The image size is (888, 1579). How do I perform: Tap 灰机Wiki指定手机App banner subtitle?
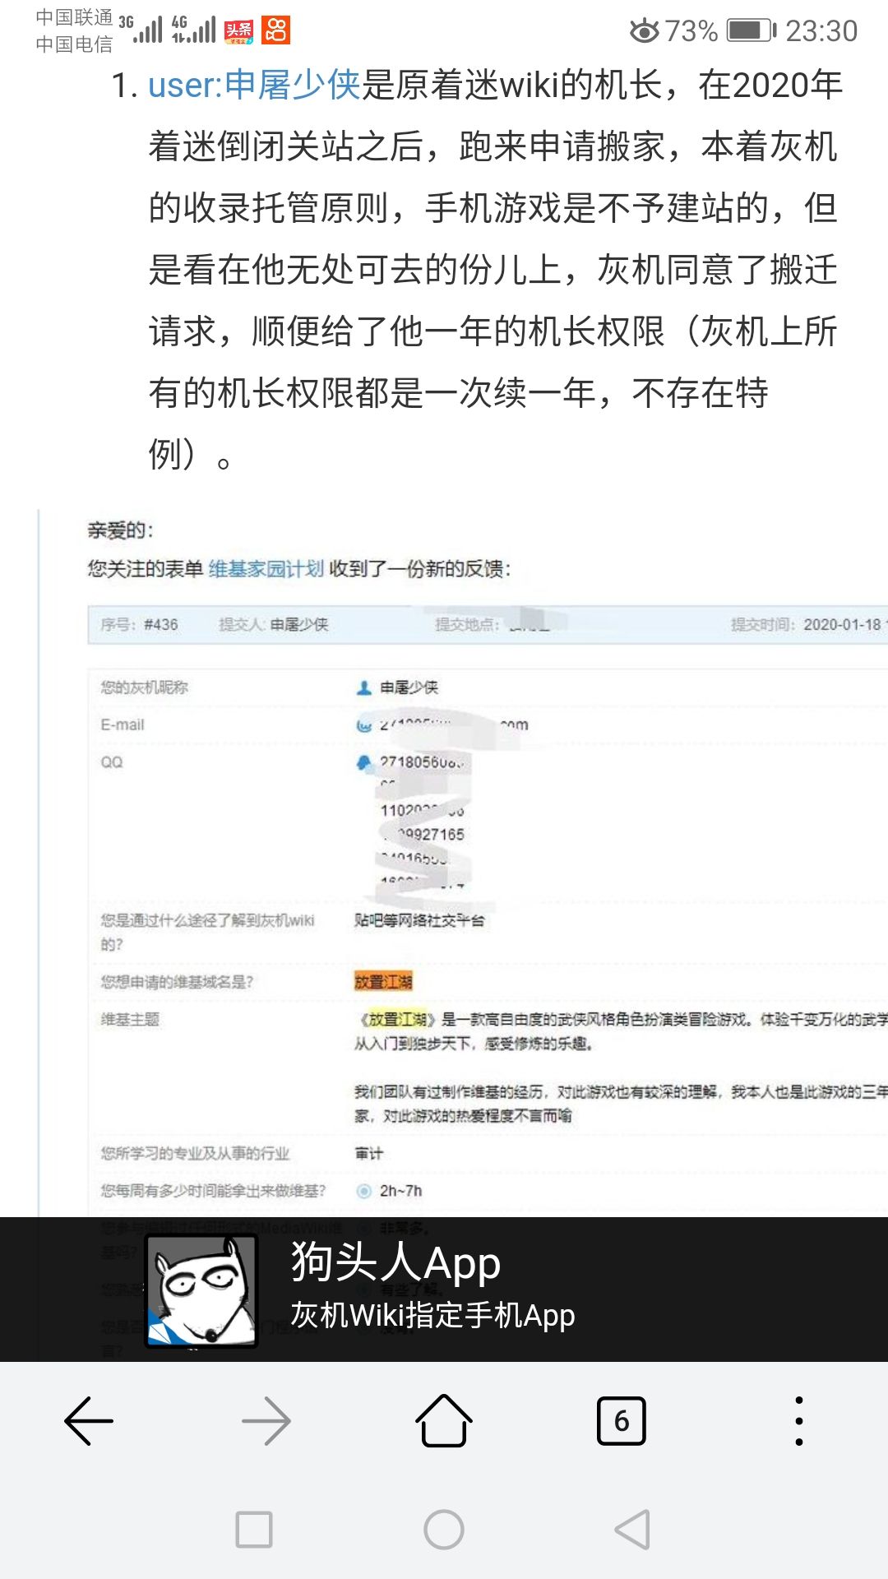coord(432,1315)
